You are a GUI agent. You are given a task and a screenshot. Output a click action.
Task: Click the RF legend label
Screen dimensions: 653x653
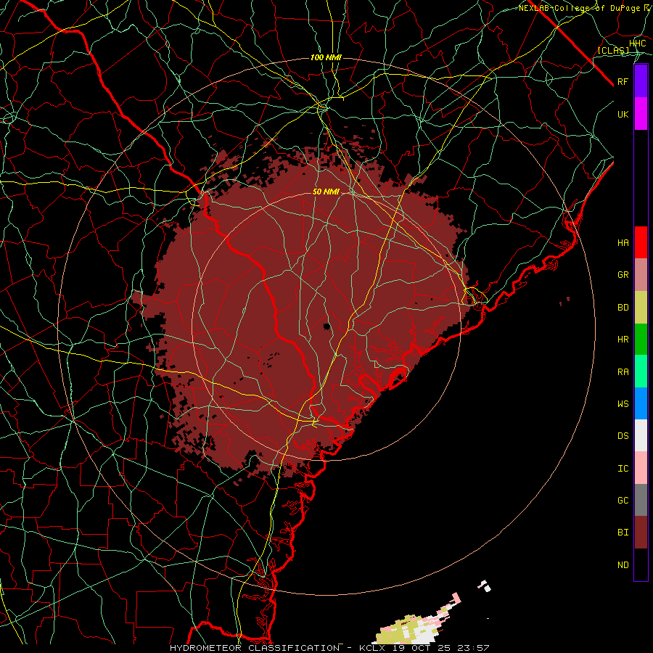623,81
